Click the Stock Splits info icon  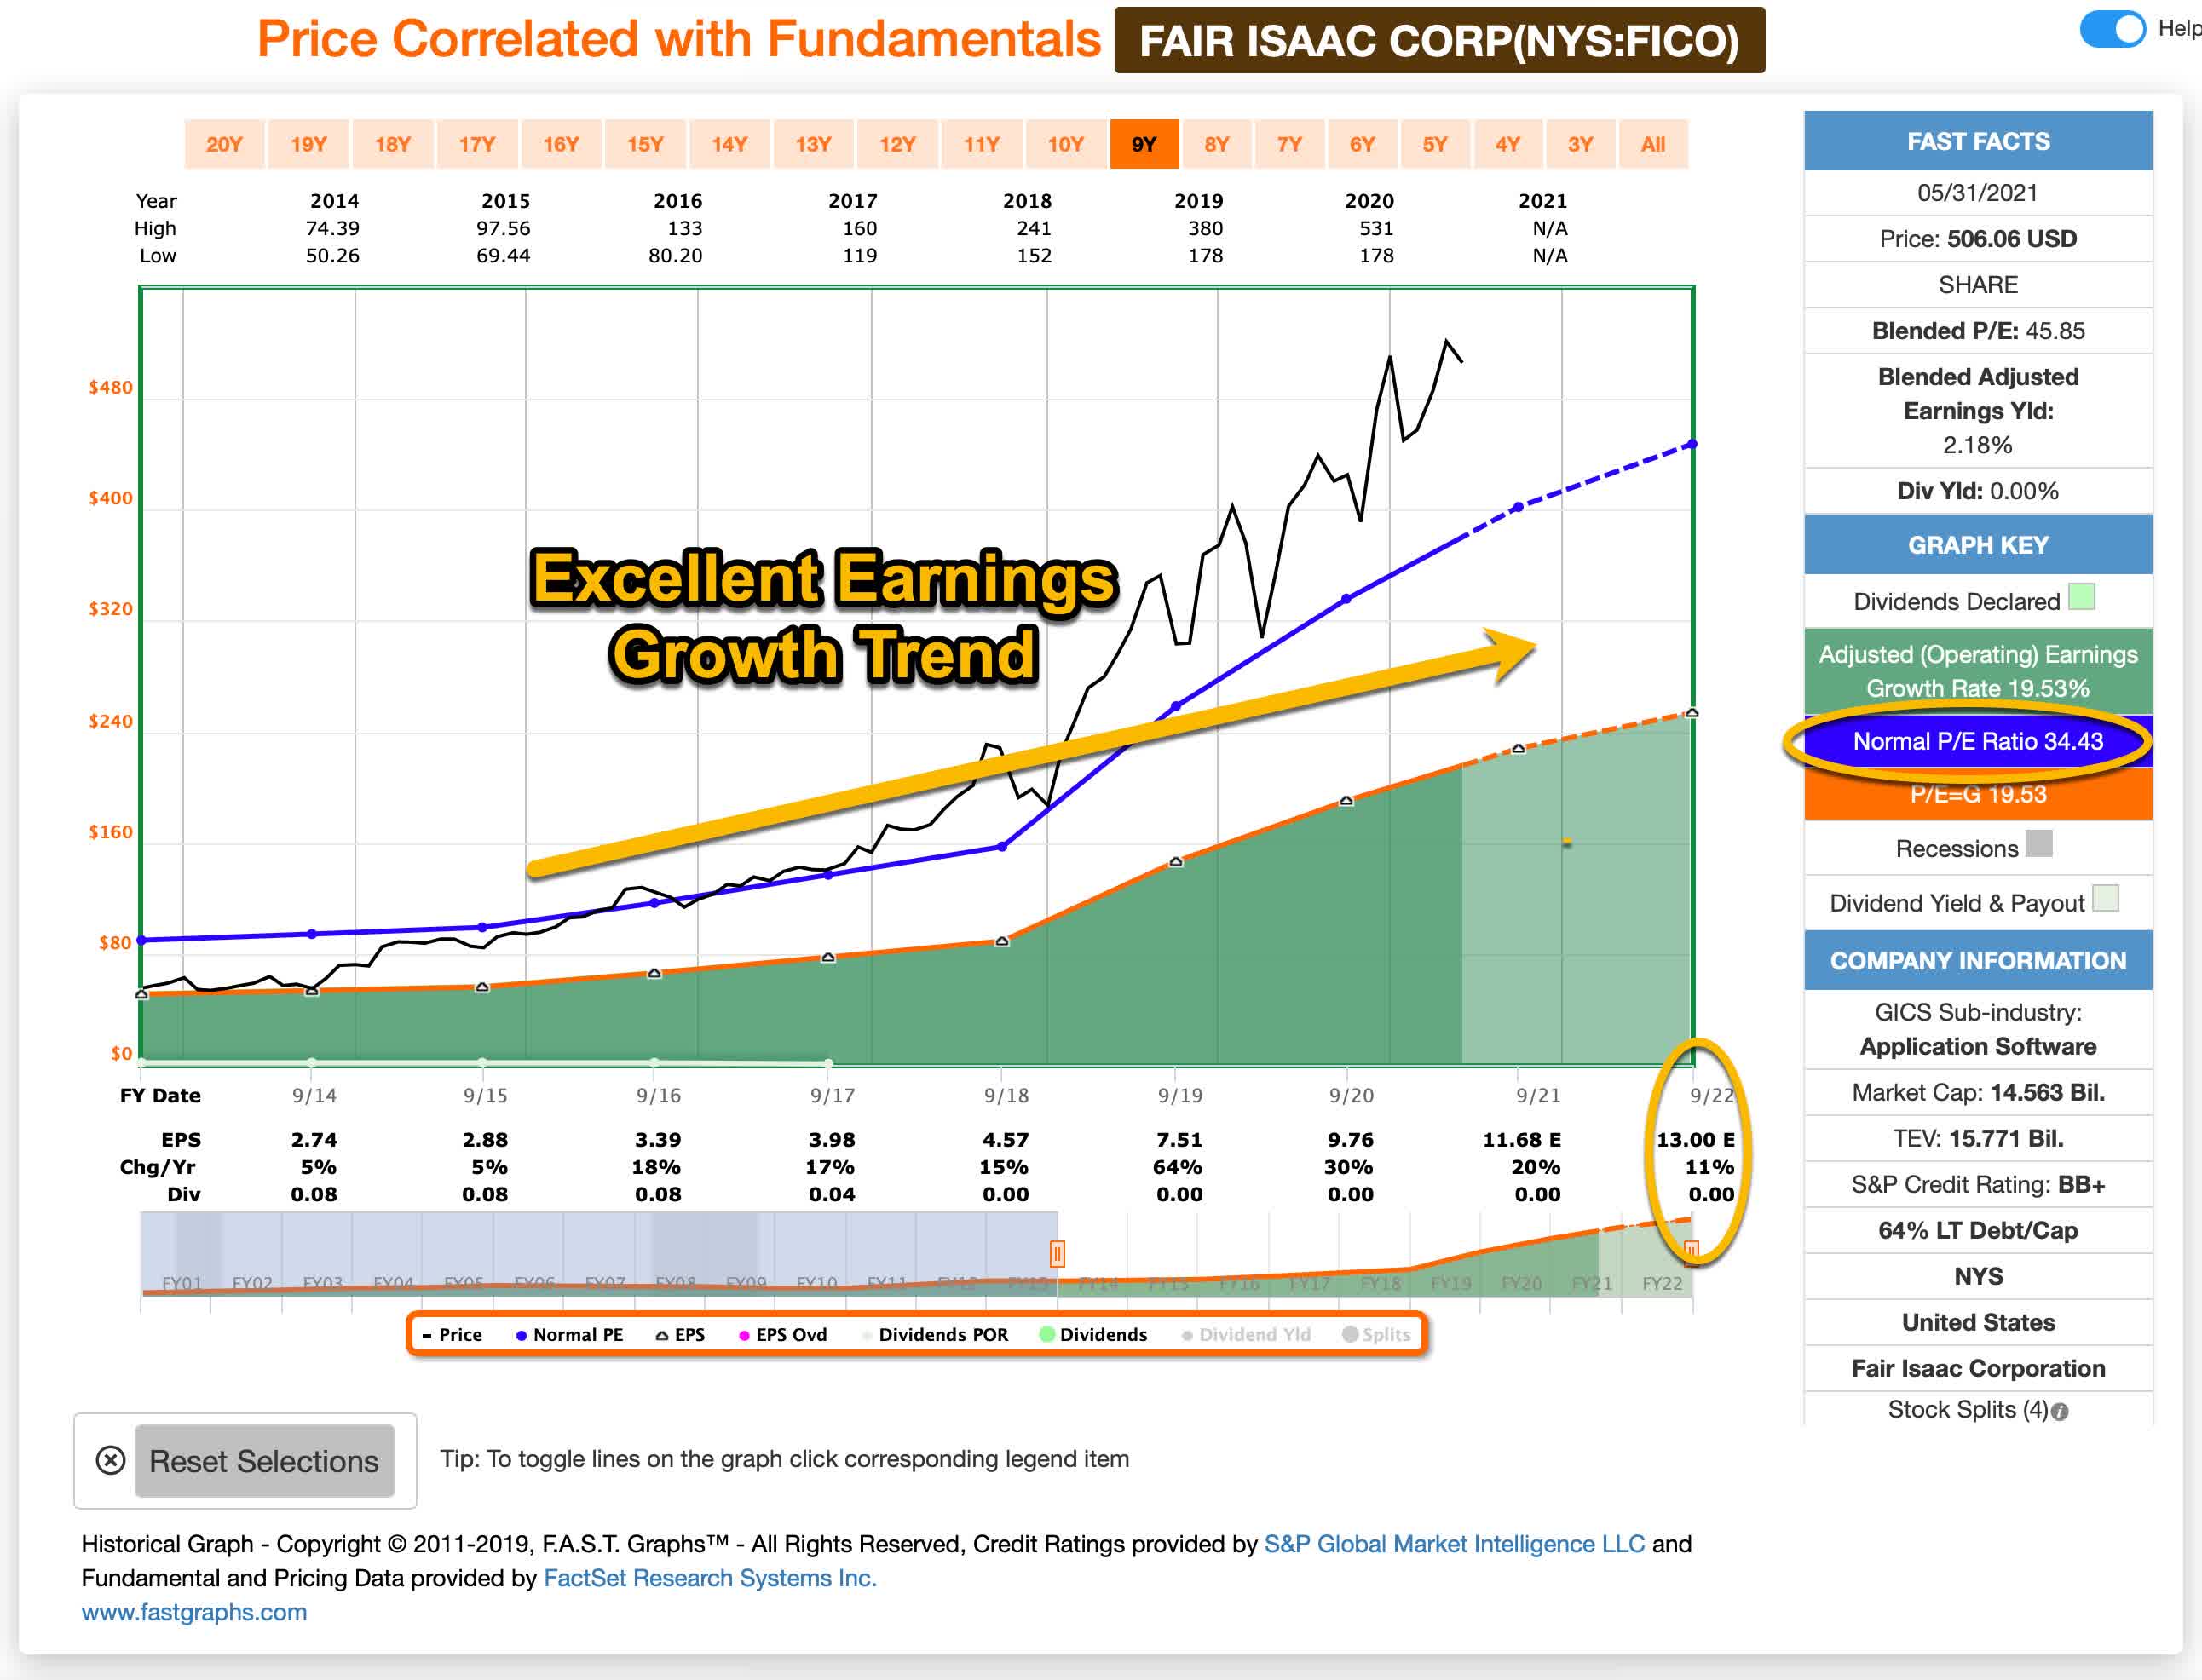pos(2059,1411)
